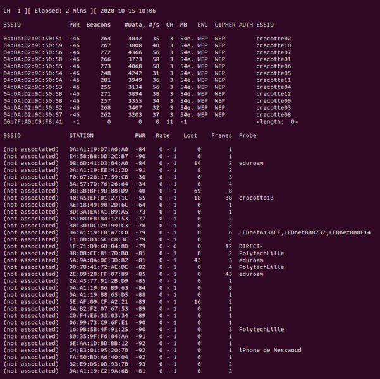Click the hidden network BSSID D0:7F:A0:C9:F8:41
Viewport: 380px width, 379px height.
[32, 121]
